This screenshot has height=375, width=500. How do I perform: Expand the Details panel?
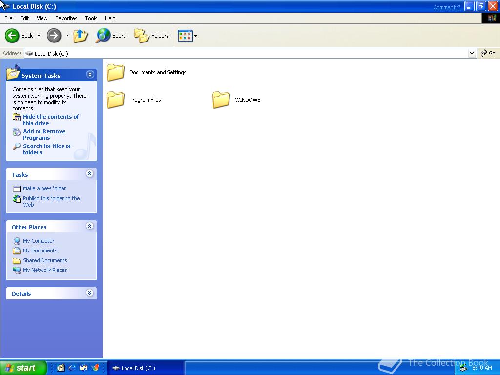pos(90,293)
